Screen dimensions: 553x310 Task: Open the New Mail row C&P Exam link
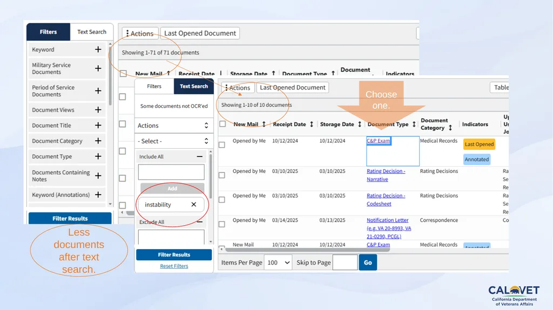[x=378, y=244]
